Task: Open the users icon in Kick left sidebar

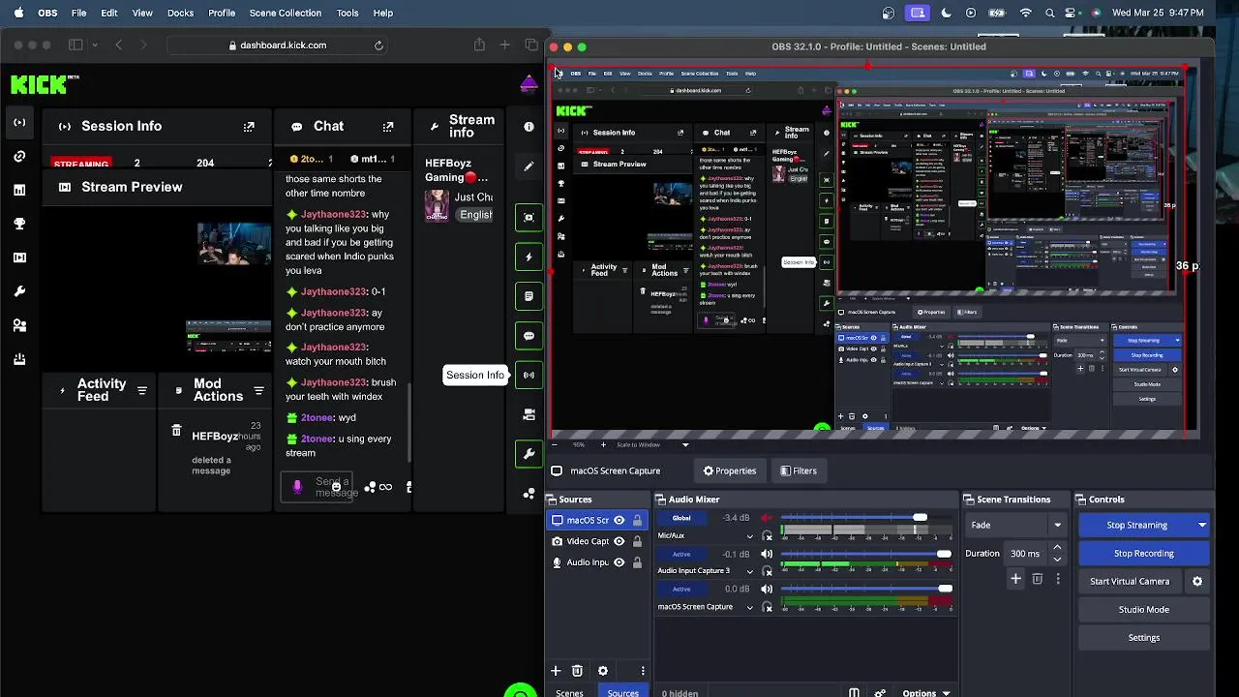Action: point(19,325)
